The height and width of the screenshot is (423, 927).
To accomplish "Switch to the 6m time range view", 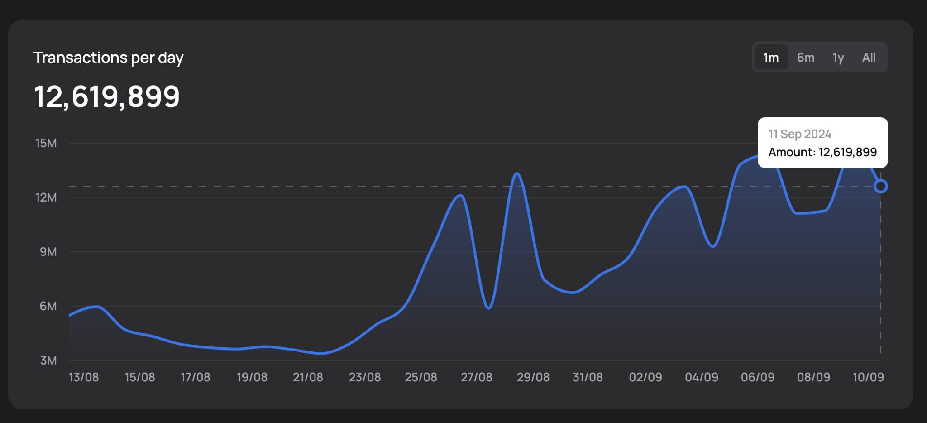I will point(806,57).
